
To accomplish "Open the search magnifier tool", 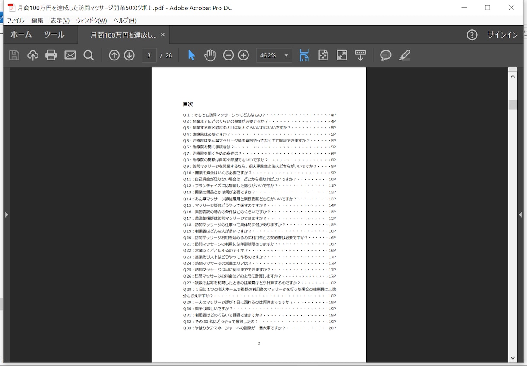I will 89,55.
